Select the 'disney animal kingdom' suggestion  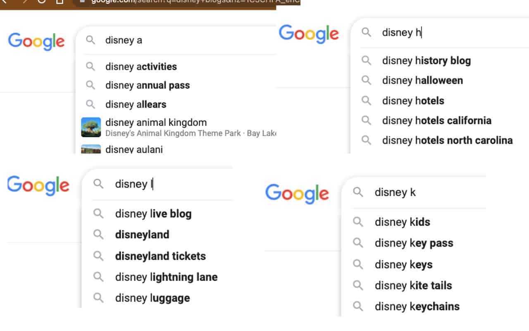pos(156,122)
